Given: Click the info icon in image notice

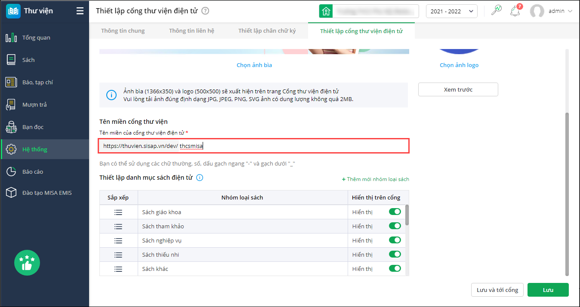Looking at the screenshot, I should click(111, 95).
